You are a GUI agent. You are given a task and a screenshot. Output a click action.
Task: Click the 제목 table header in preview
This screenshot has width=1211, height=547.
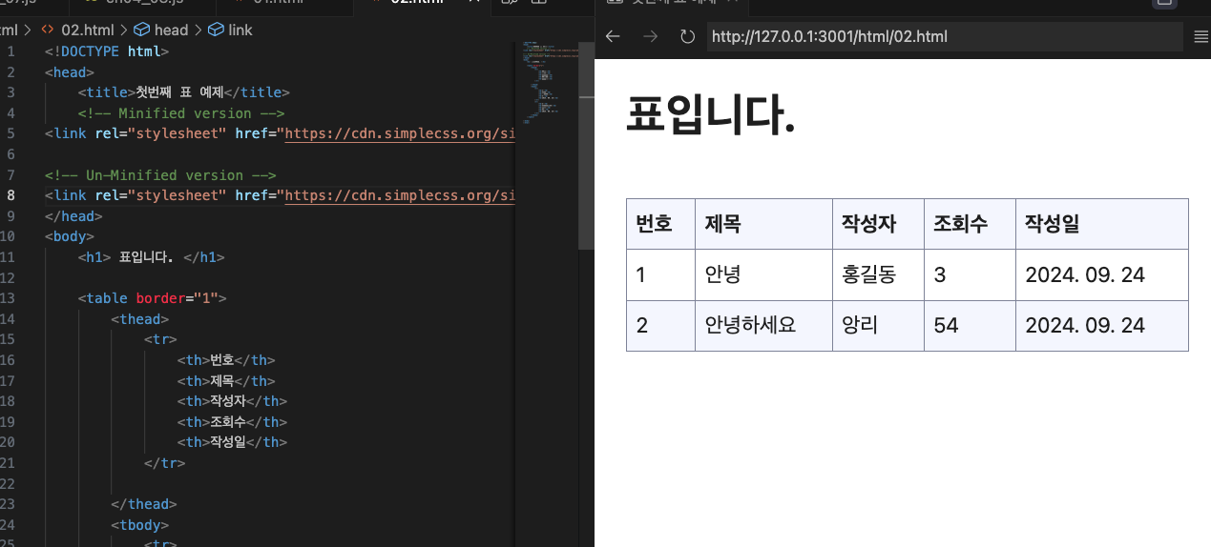[763, 224]
